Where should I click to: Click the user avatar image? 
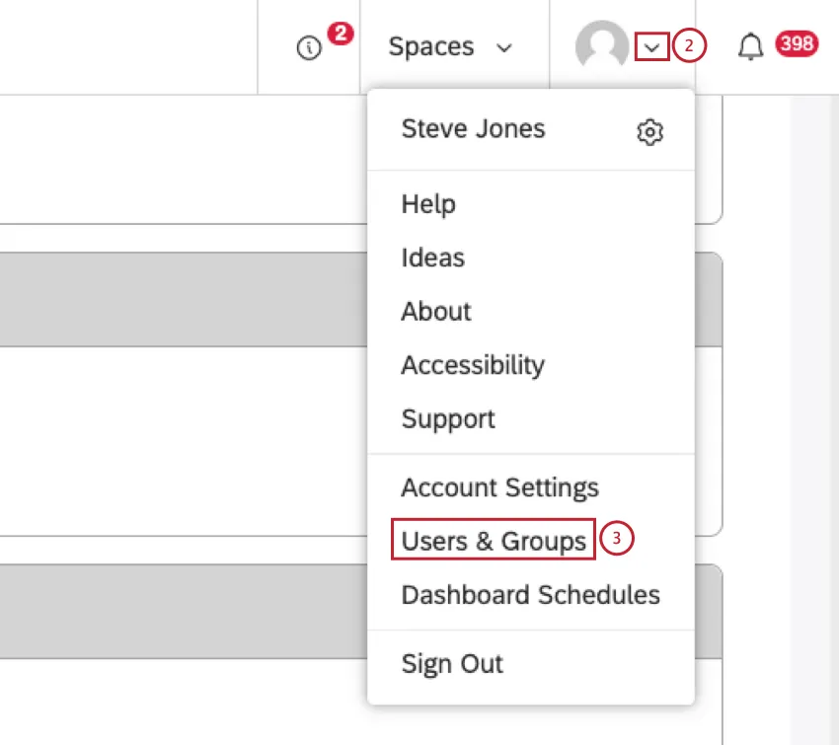coord(603,45)
